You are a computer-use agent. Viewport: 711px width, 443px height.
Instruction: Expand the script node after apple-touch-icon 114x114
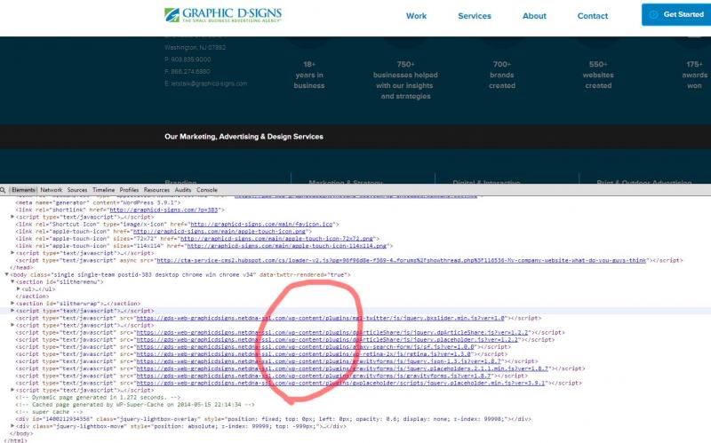12,253
